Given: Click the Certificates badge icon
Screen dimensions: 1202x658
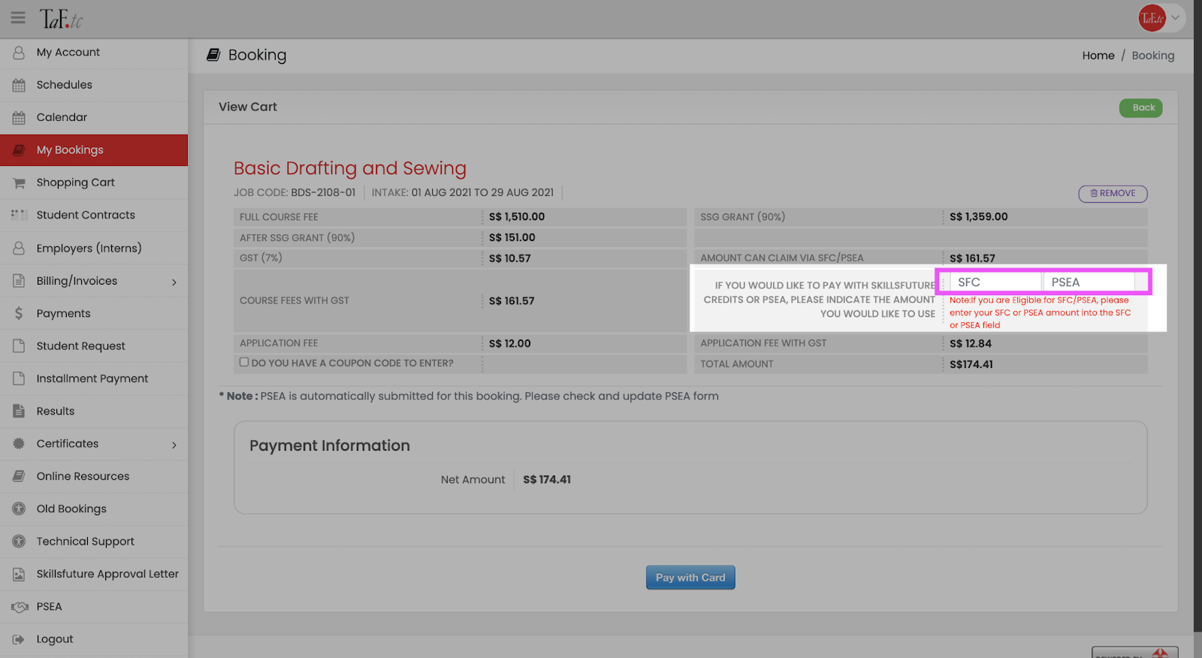Looking at the screenshot, I should click(x=19, y=443).
